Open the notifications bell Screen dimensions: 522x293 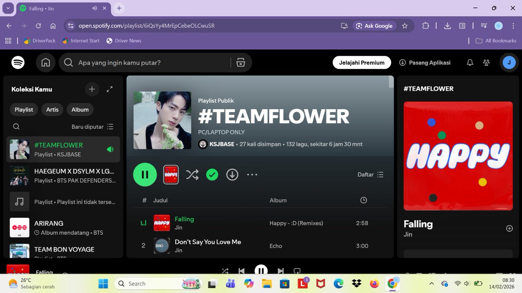point(470,63)
